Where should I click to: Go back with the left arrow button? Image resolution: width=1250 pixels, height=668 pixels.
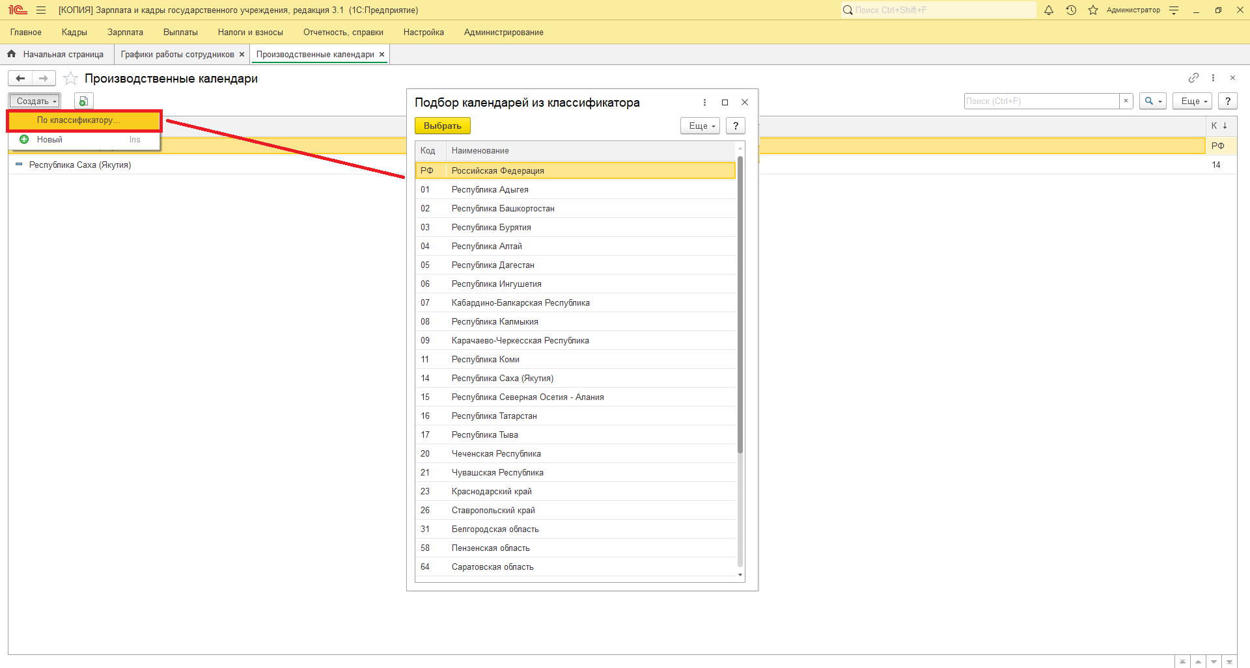pos(20,79)
